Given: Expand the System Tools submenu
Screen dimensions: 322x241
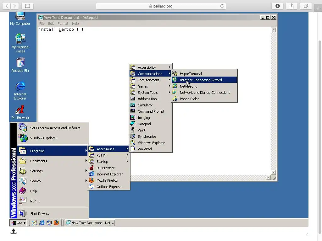Looking at the screenshot, I should pos(151,93).
